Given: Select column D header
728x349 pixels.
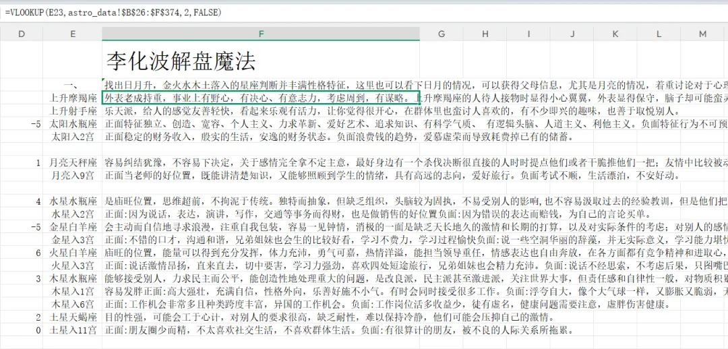Looking at the screenshot, I should 22,34.
